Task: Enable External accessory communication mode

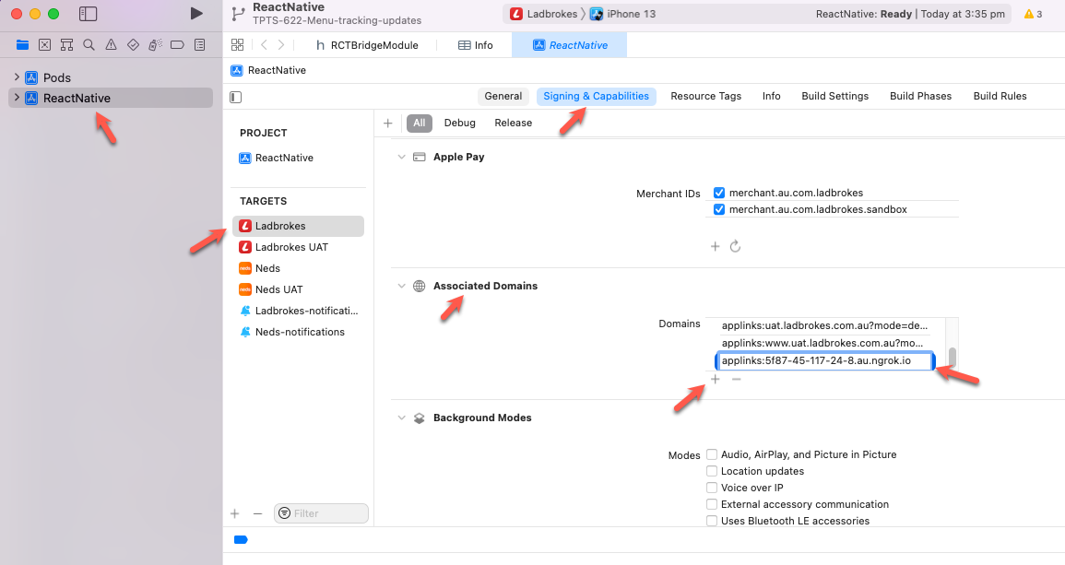Action: (x=712, y=504)
